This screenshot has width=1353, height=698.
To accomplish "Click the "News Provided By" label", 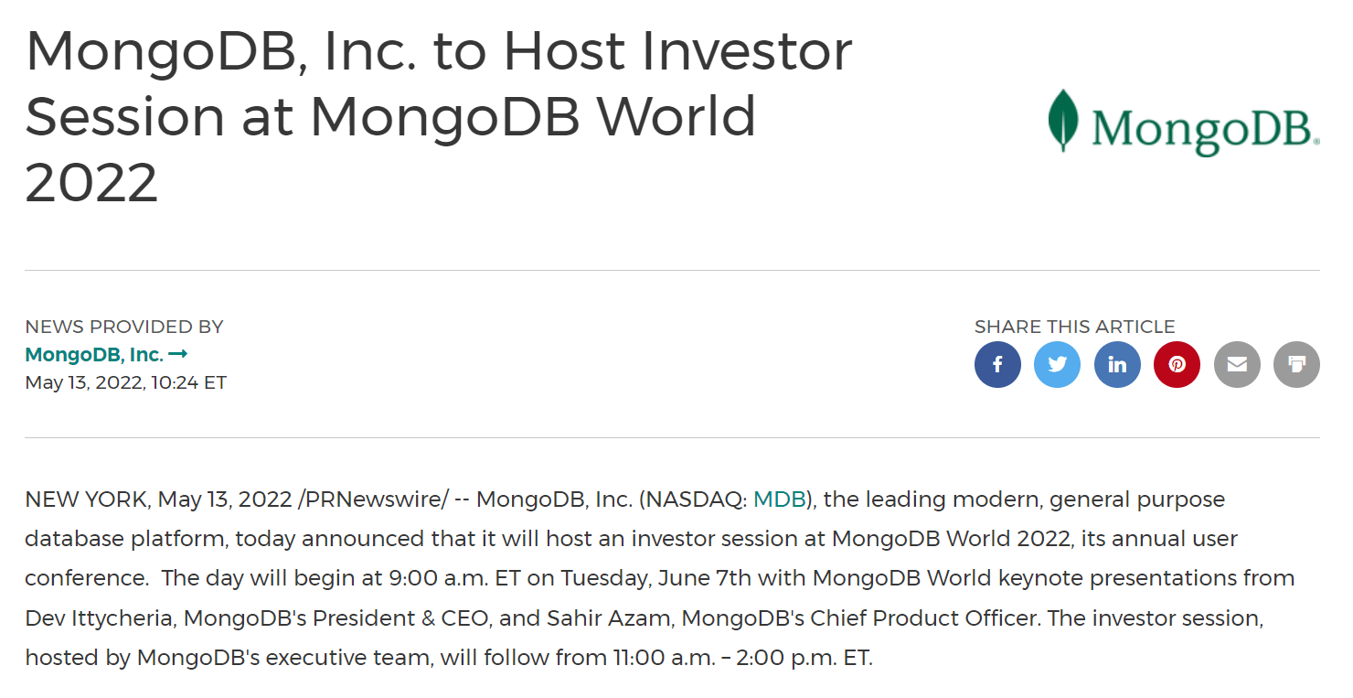I will [x=124, y=327].
